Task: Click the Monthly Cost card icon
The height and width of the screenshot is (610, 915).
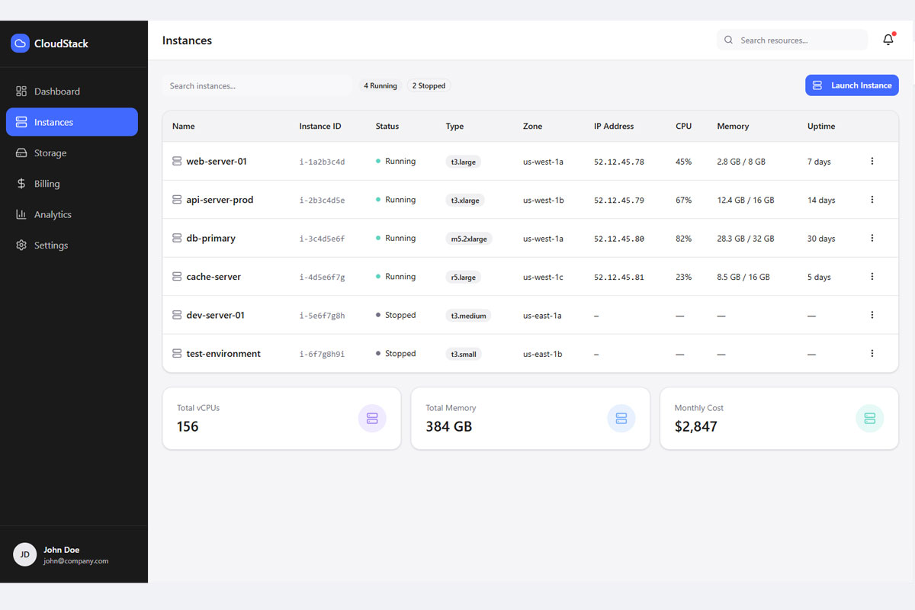Action: [869, 418]
